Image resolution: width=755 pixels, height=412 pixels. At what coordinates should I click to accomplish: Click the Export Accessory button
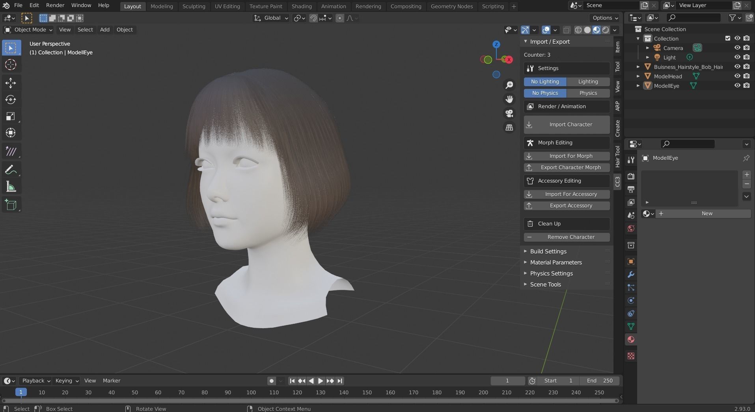(x=567, y=205)
